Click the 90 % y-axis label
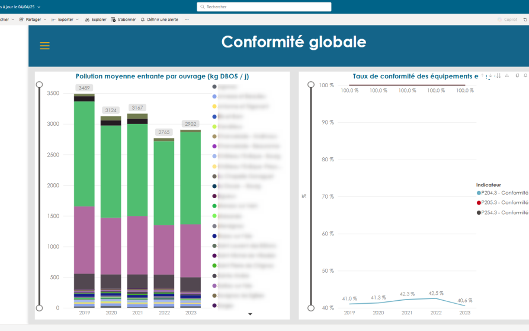 click(x=328, y=122)
